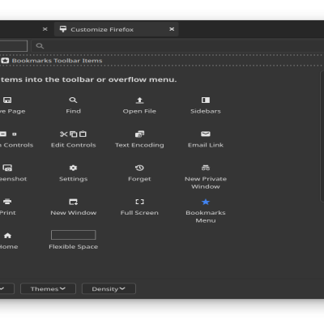Click the Home house icon
This screenshot has width=324, height=324.
point(7,236)
